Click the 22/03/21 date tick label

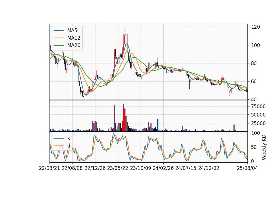click(50, 168)
